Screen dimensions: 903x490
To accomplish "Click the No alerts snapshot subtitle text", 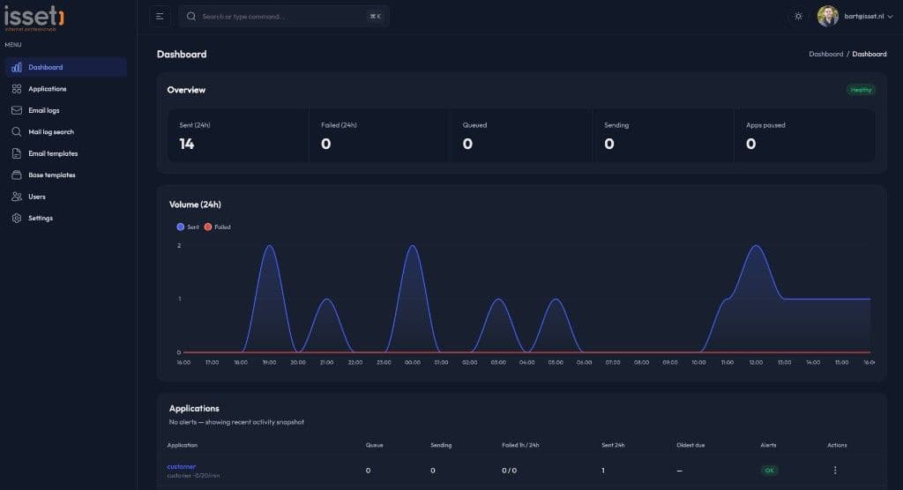I will 236,422.
